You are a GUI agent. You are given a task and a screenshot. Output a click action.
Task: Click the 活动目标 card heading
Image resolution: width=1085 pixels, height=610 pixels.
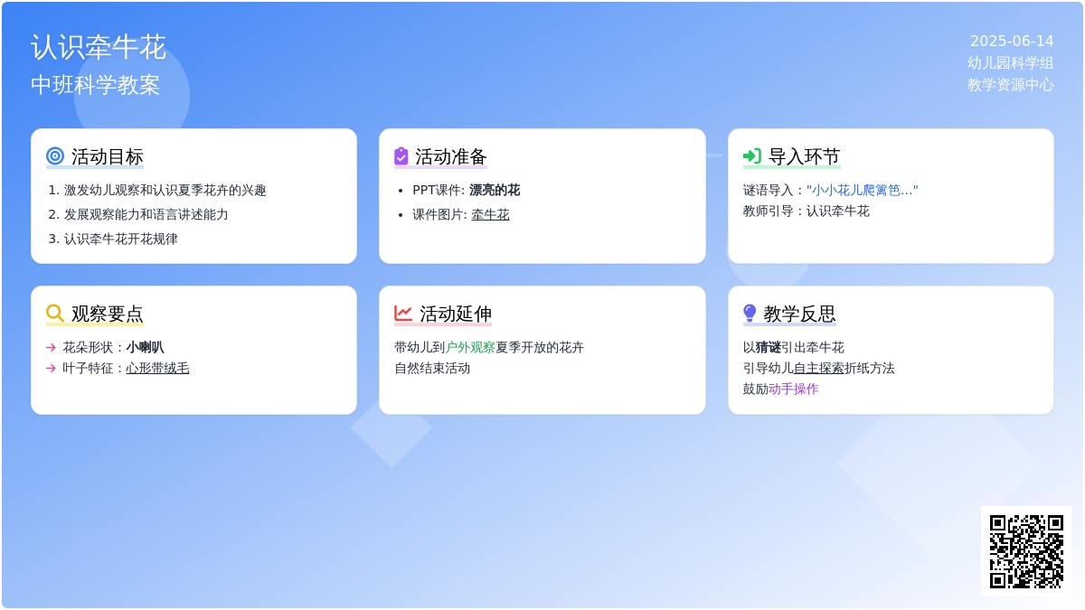point(108,157)
